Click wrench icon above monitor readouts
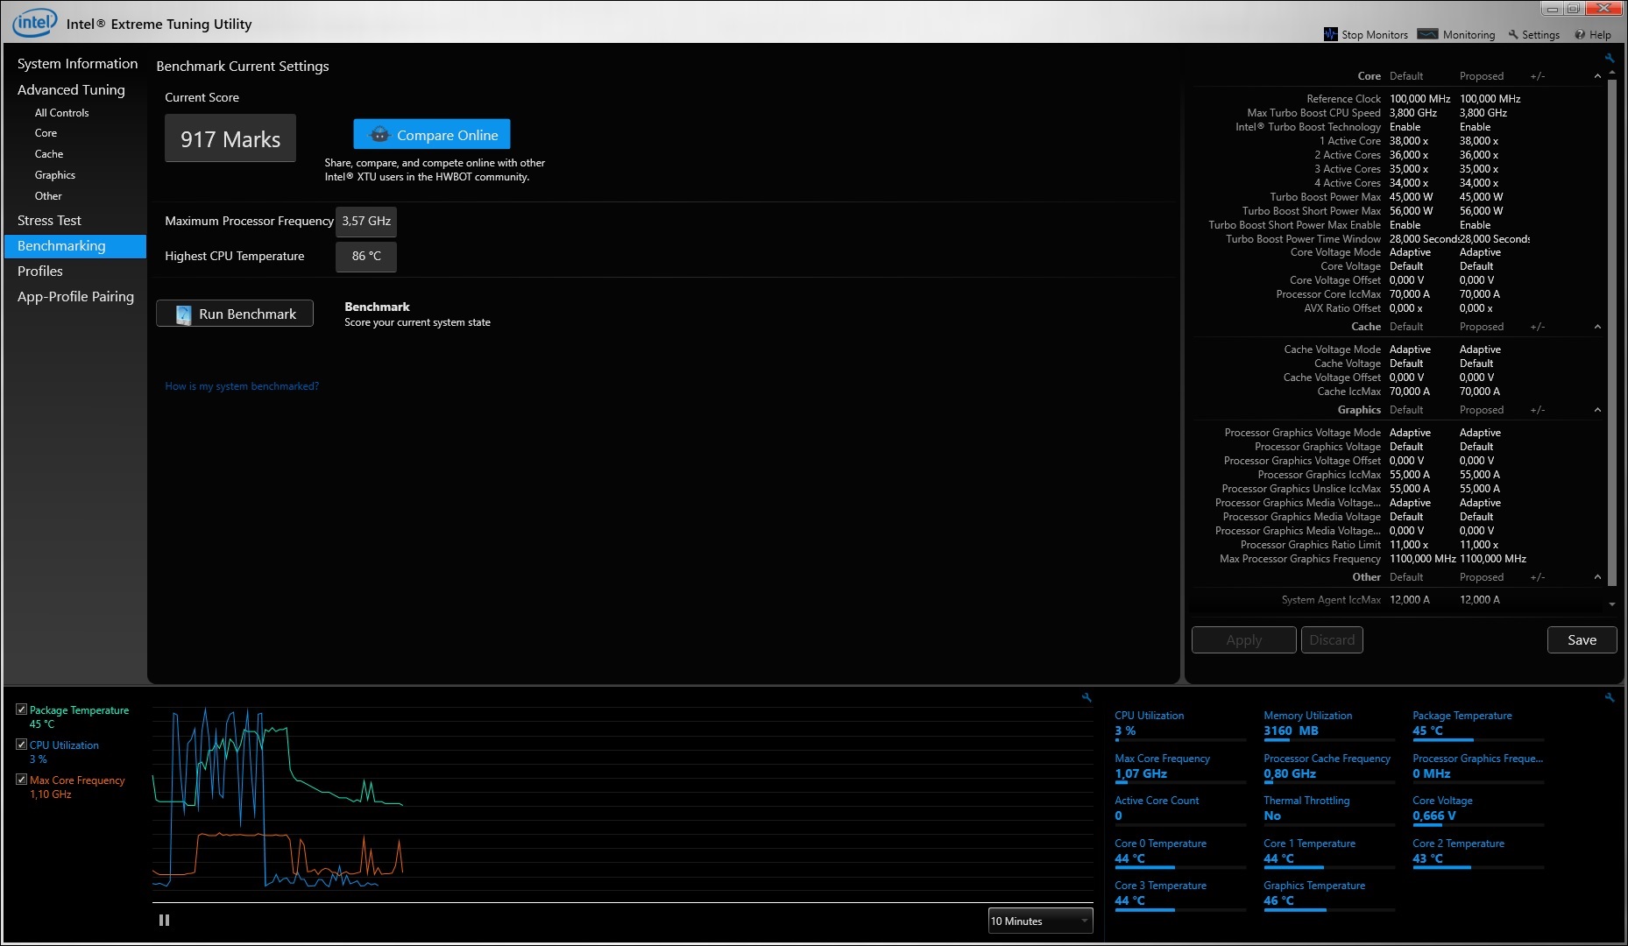Viewport: 1628px width, 946px height. click(1610, 698)
